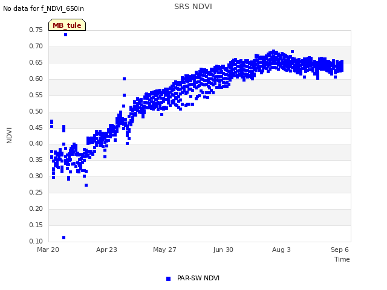Image resolution: width=387 pixels, height=290 pixels.
Task: Click the 0.35 y-axis tick label
Action: coord(36,159)
